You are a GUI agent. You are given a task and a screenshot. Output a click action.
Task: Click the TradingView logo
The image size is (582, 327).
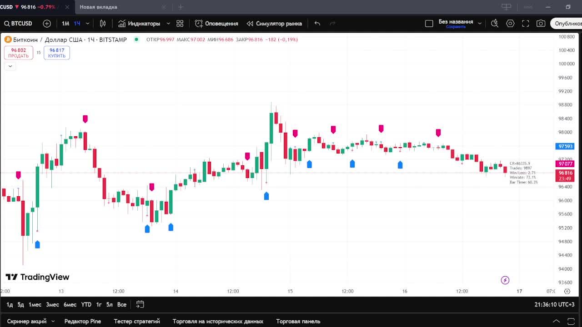click(x=38, y=277)
